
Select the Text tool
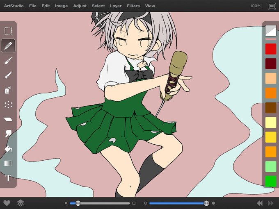click(x=8, y=178)
